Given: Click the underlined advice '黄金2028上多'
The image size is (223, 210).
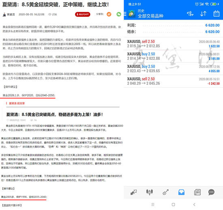Looking at the screenshot, I should (29, 95).
